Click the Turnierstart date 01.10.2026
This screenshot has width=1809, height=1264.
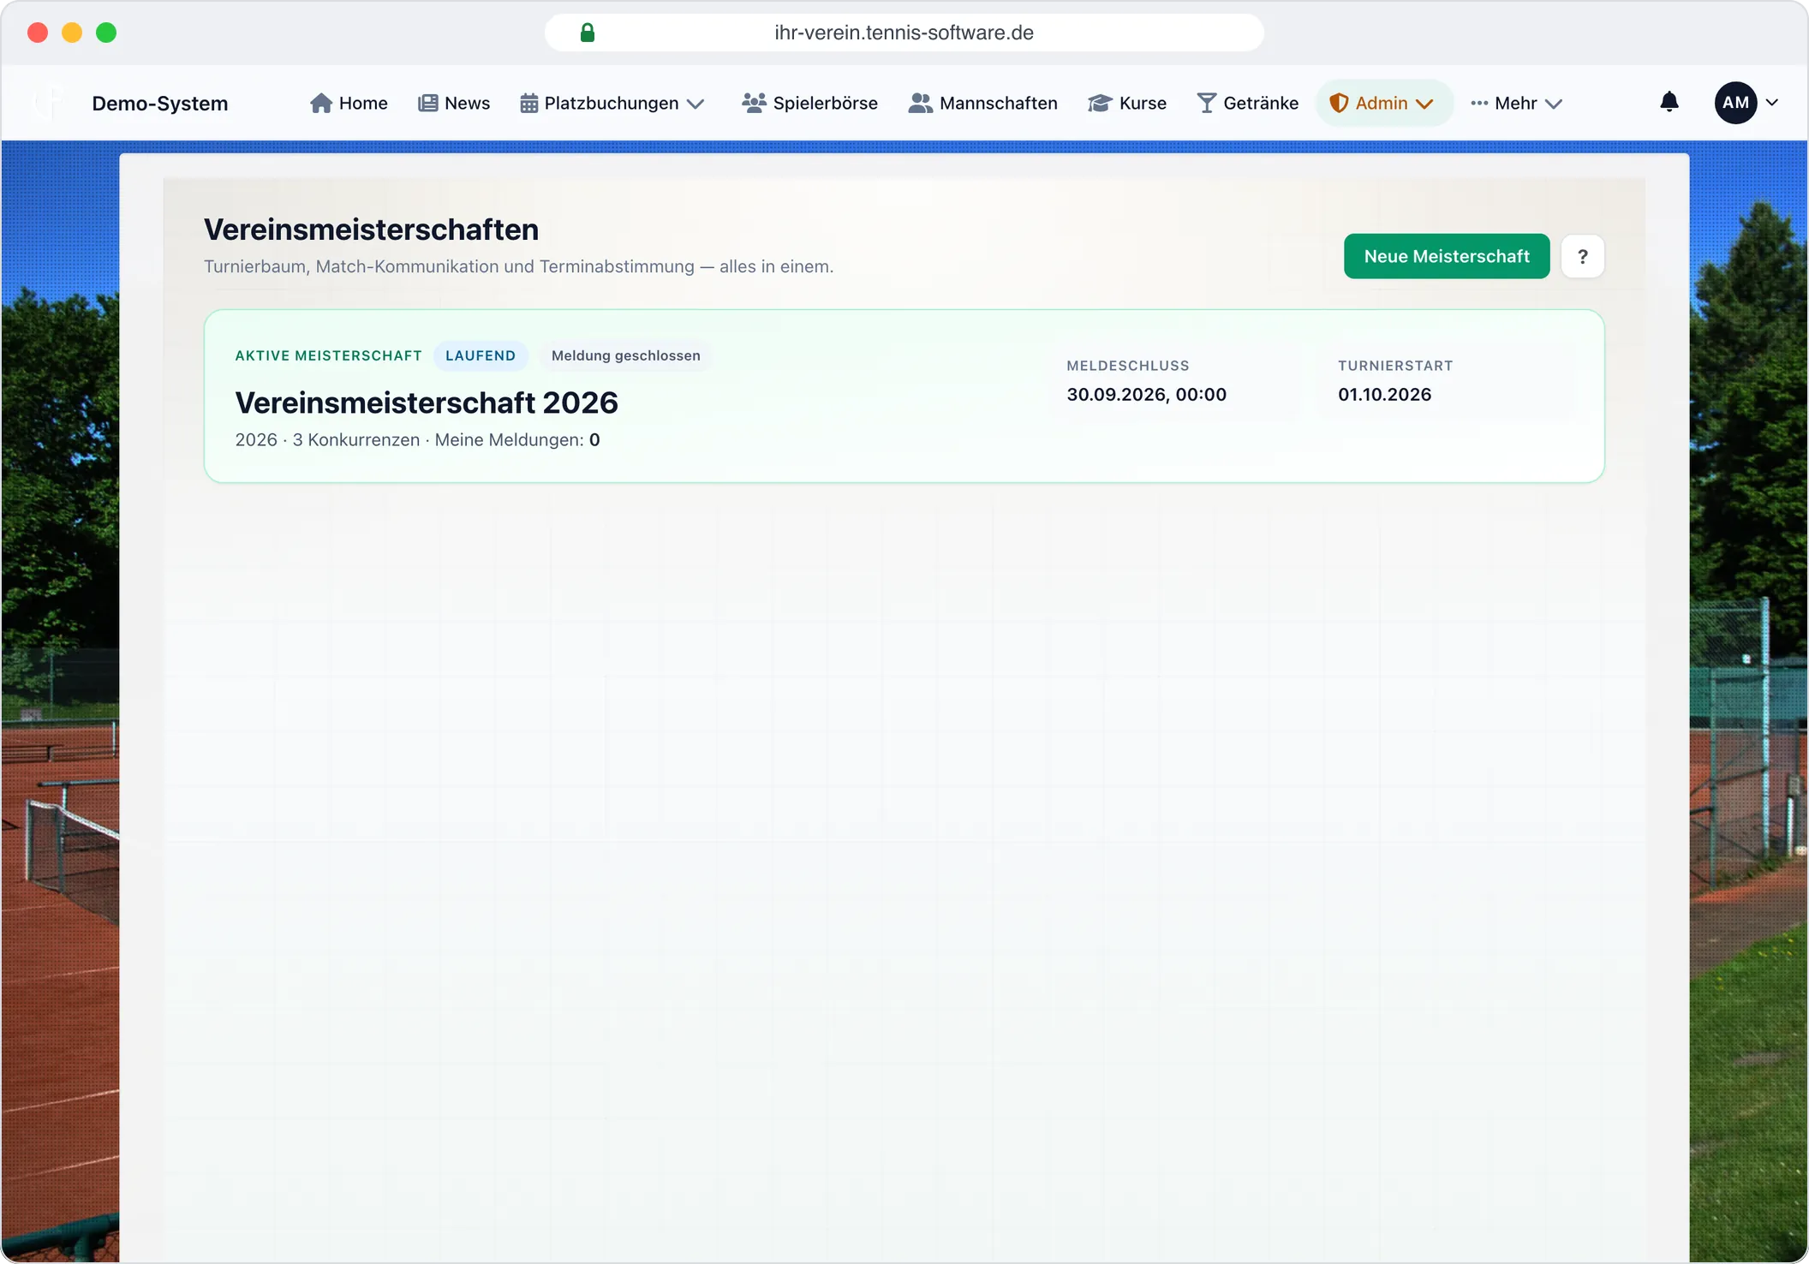coord(1385,394)
